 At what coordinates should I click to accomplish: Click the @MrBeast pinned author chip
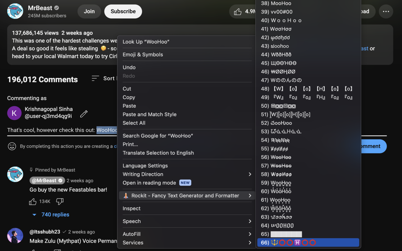click(x=47, y=180)
